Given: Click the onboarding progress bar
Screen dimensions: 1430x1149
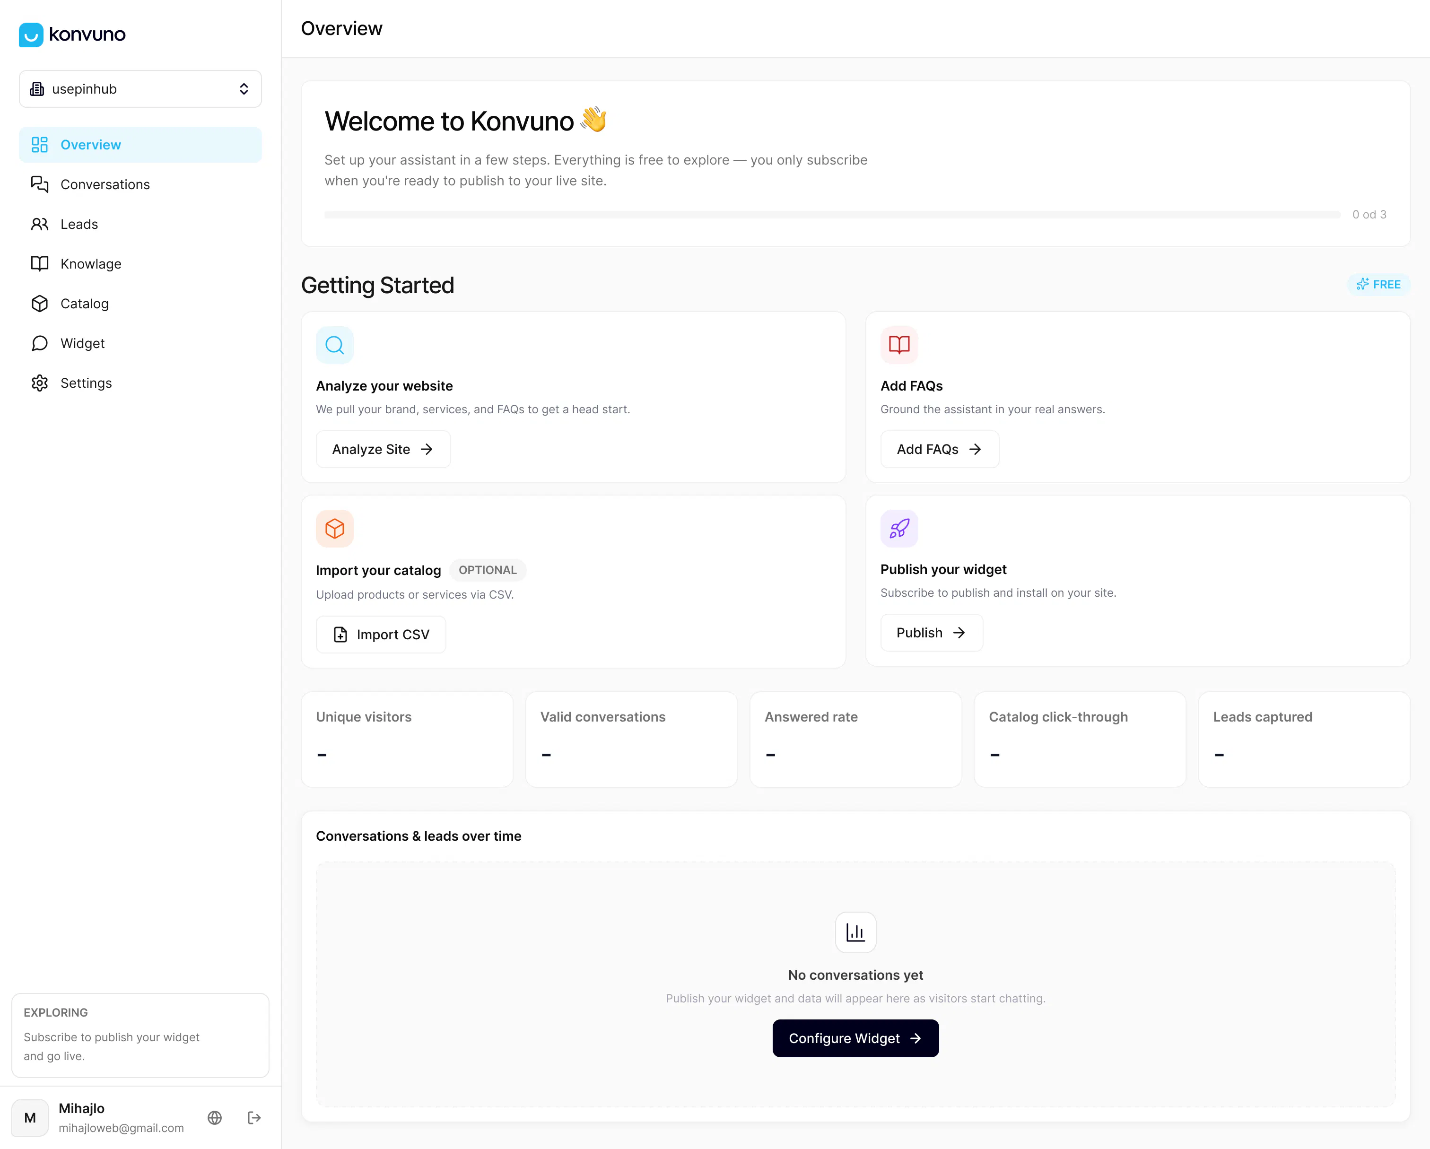Looking at the screenshot, I should point(832,215).
